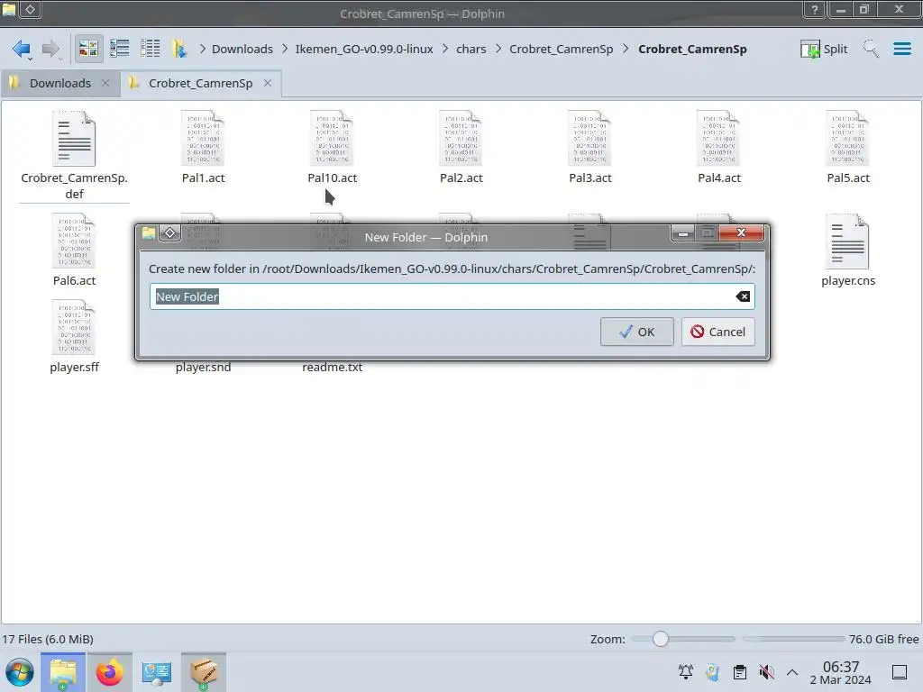Adjust the Zoom slider handle
Screen dimensions: 923x692
tap(661, 639)
